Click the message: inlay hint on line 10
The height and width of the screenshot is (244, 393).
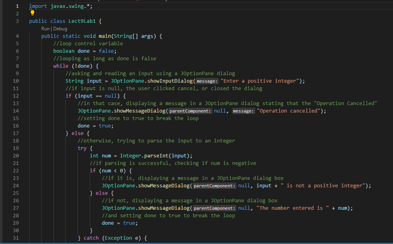tap(207, 81)
